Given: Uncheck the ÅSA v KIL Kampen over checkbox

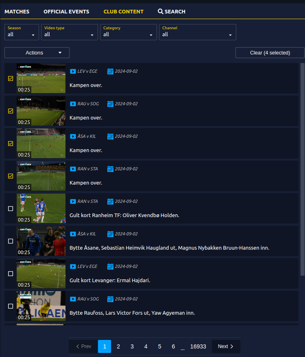Looking at the screenshot, I should pos(11,144).
